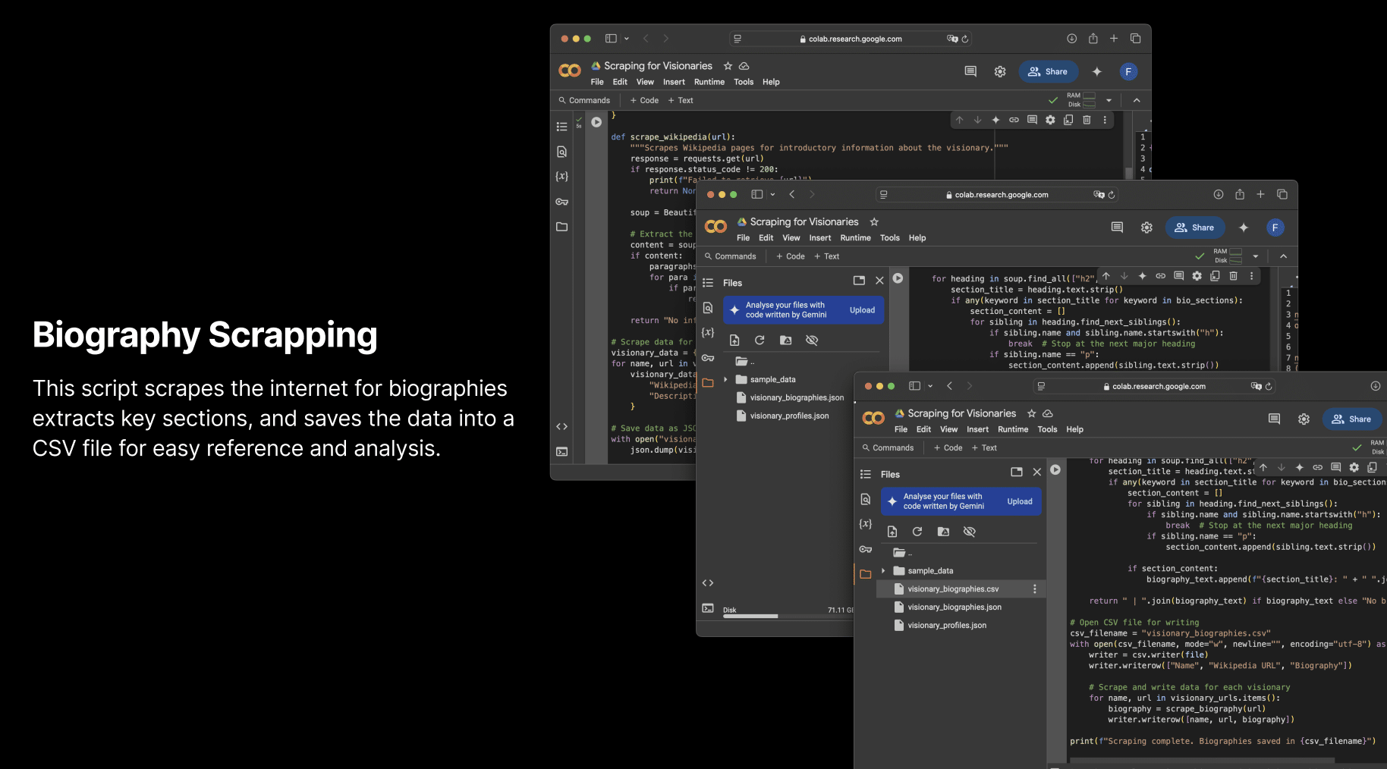Collapse header chevron in middle window
The width and height of the screenshot is (1387, 769).
1284,256
